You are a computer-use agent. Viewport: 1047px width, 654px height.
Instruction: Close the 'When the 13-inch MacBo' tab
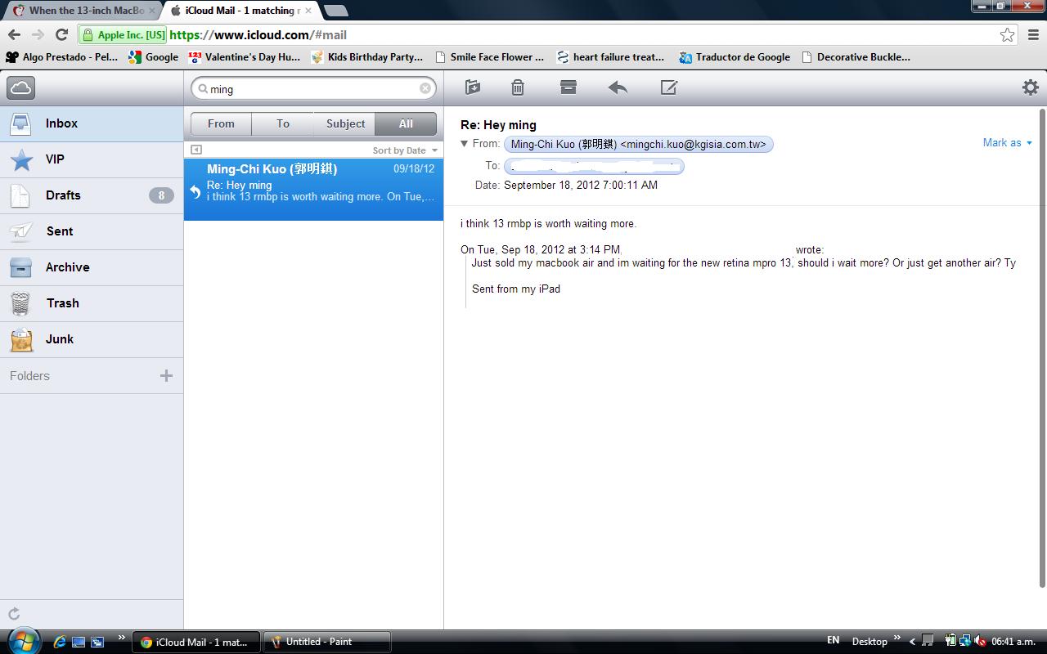coord(151,11)
